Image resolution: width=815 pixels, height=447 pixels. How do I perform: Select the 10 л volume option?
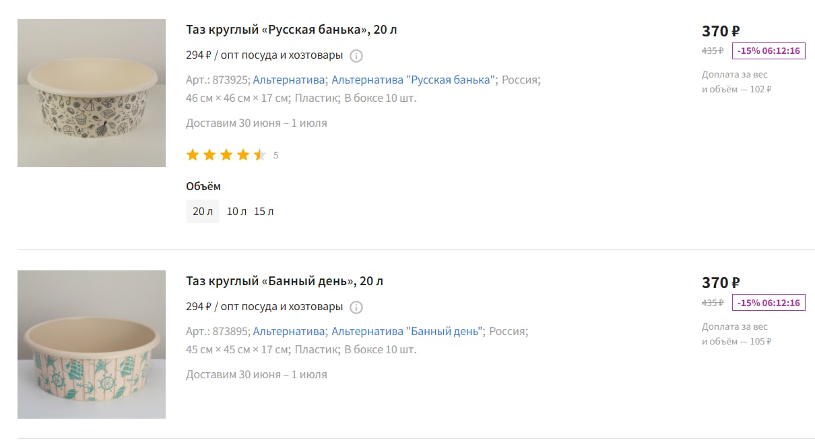point(236,211)
